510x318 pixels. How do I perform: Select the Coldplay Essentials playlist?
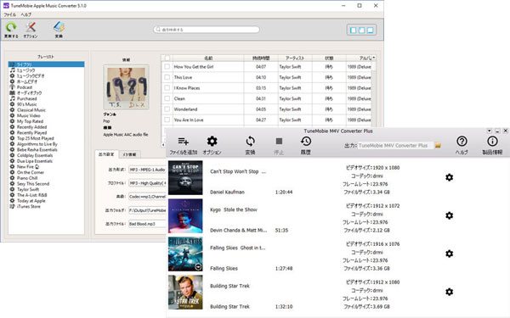tap(35, 155)
